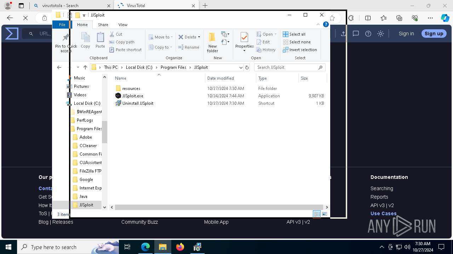Click the Cut scissors command
The height and width of the screenshot is (254, 453).
(x=116, y=34)
